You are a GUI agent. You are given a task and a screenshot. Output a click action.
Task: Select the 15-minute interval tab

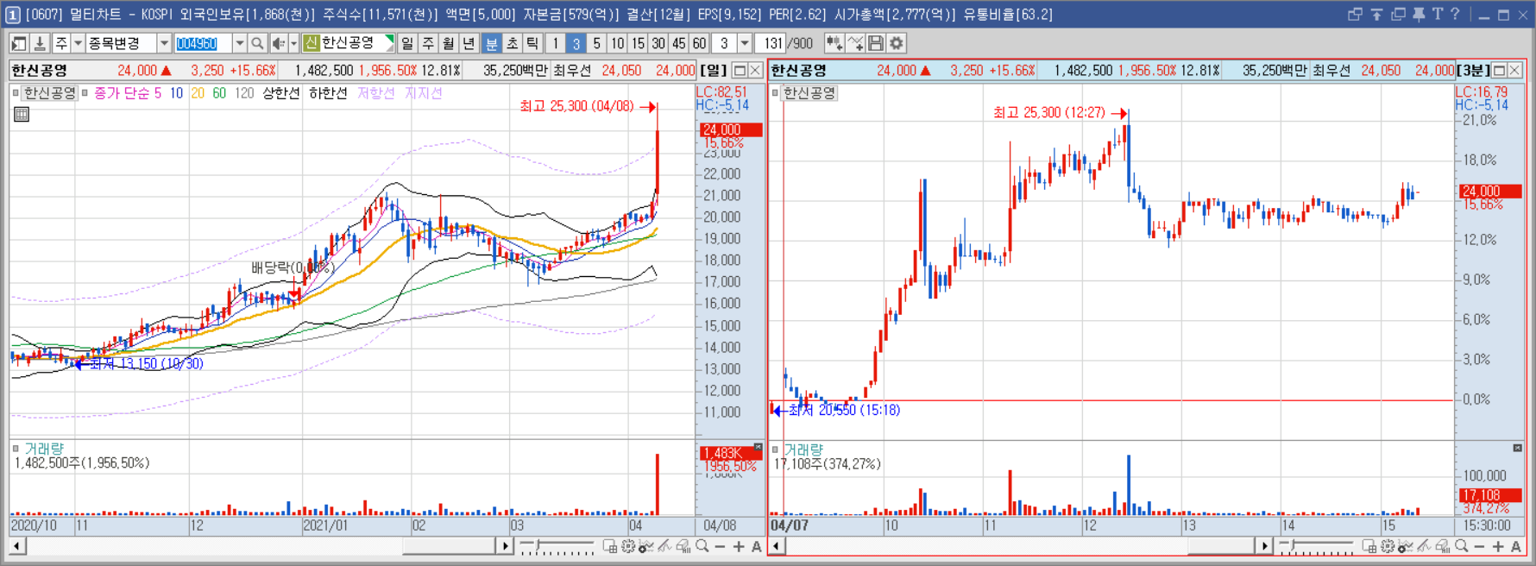click(x=638, y=43)
